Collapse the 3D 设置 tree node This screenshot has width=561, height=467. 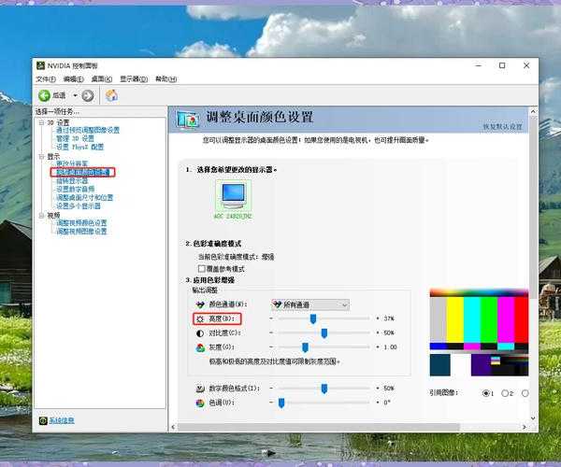41,122
